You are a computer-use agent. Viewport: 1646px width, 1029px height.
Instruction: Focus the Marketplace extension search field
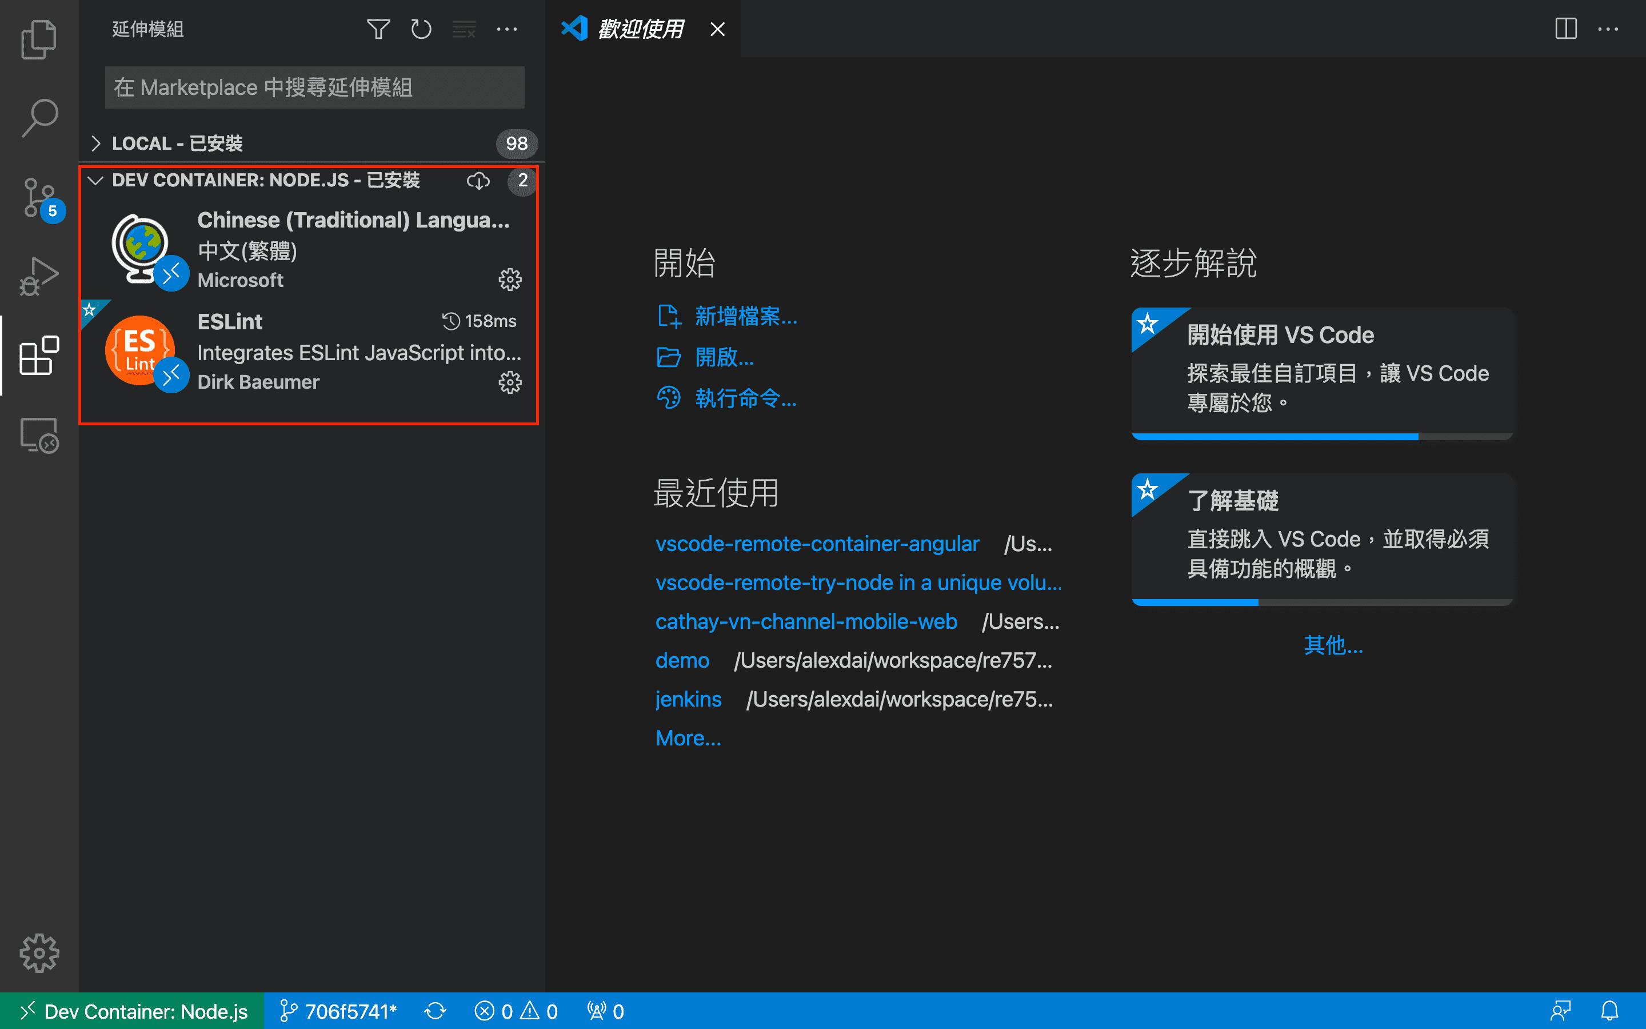tap(314, 87)
